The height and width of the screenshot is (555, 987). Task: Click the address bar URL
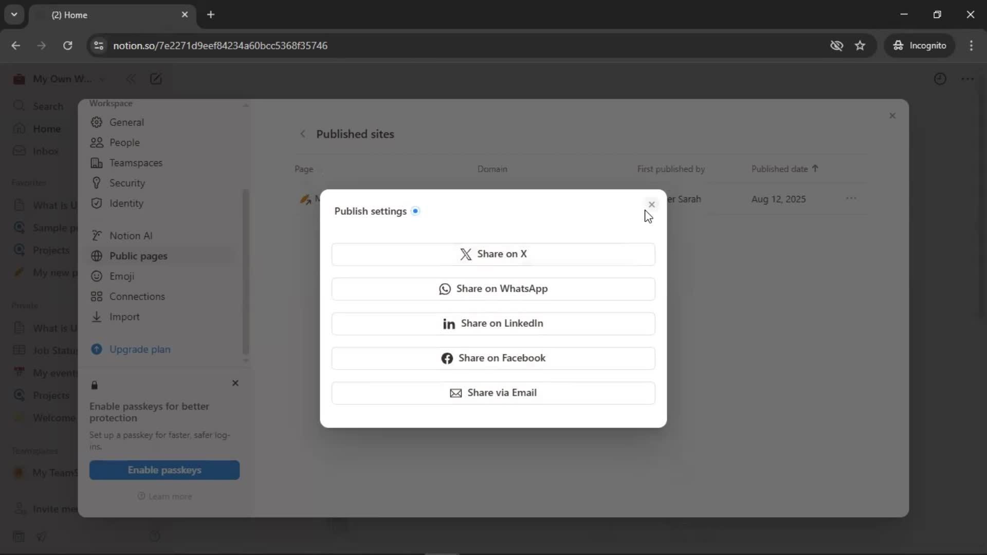(x=220, y=46)
